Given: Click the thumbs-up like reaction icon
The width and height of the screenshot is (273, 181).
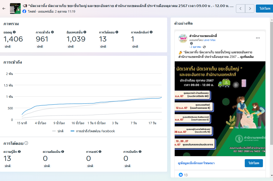Looking at the screenshot, I should click(180, 175).
